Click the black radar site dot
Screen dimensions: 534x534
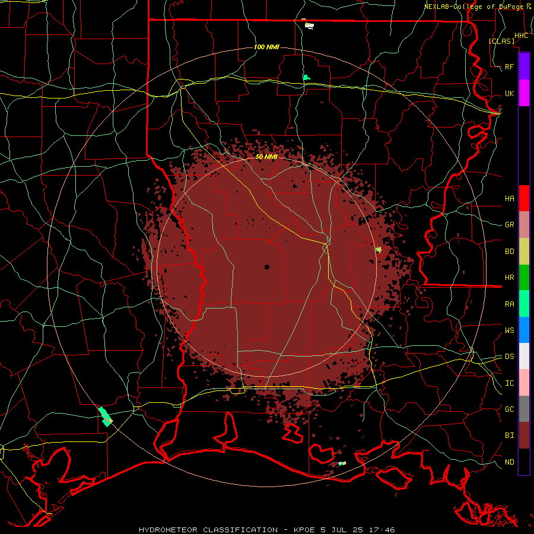(x=266, y=267)
